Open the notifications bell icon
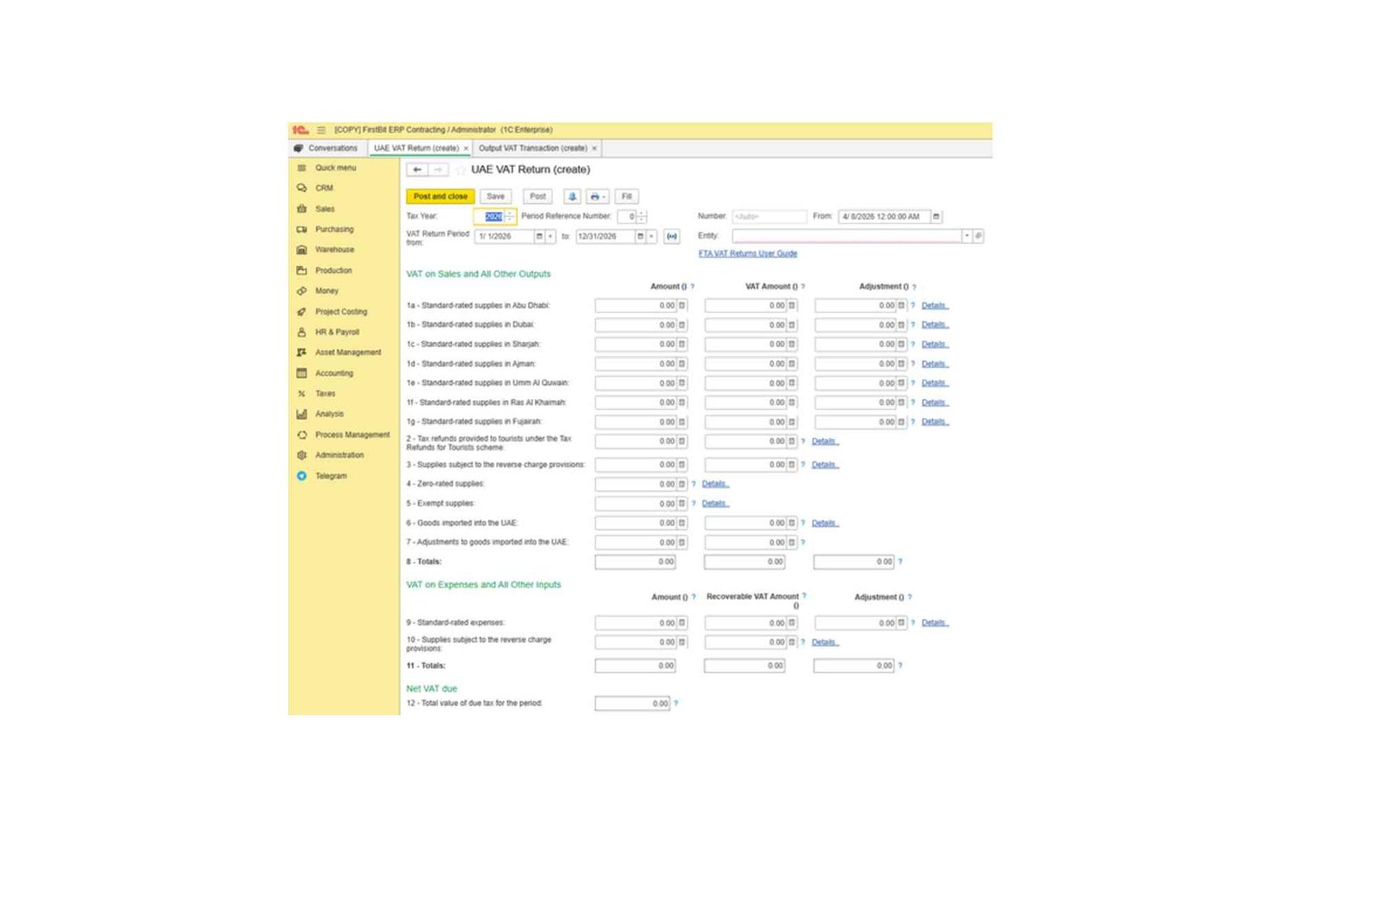The image size is (1376, 918). [571, 196]
